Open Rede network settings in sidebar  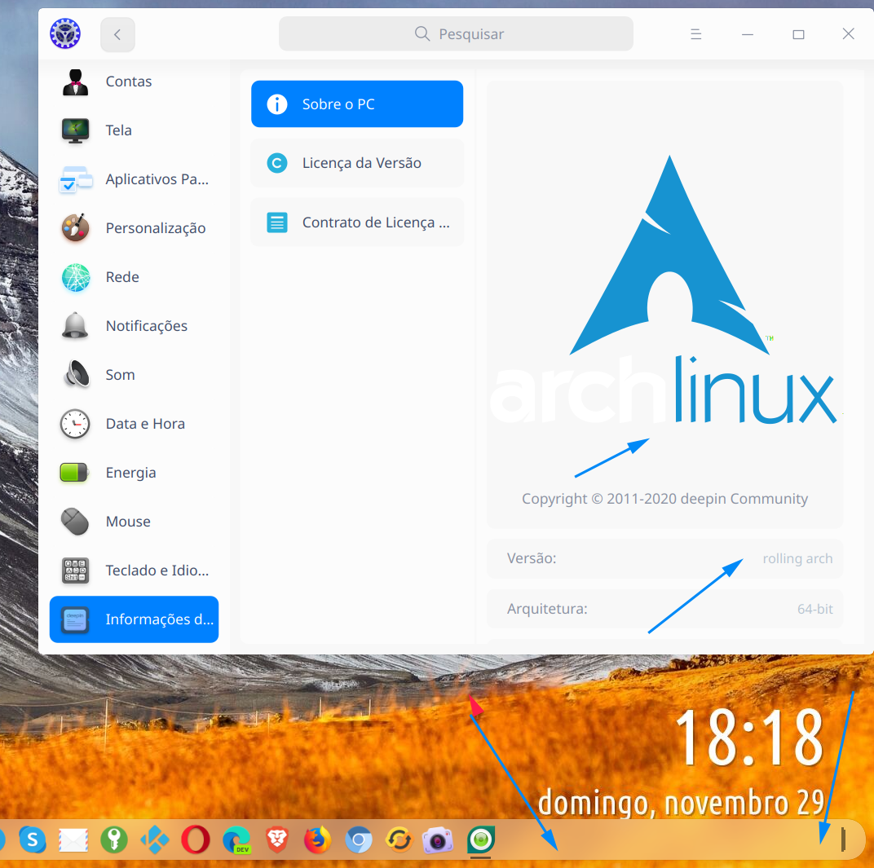(121, 277)
